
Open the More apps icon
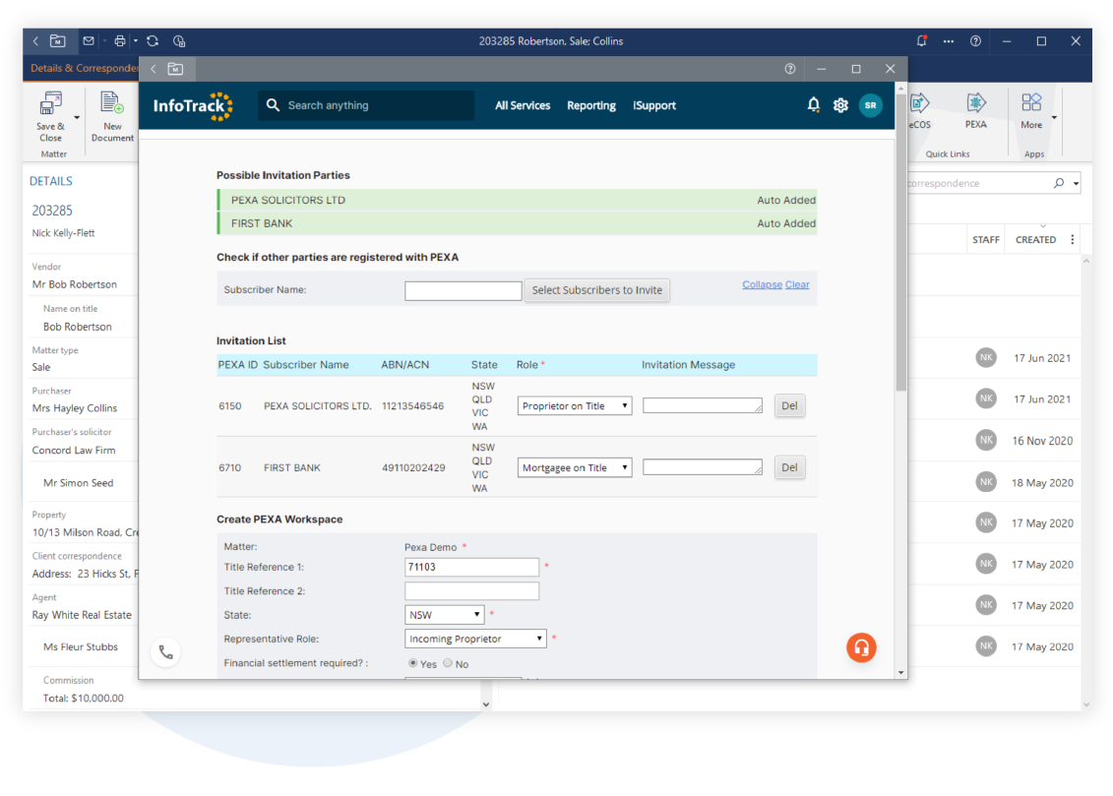point(1031,102)
